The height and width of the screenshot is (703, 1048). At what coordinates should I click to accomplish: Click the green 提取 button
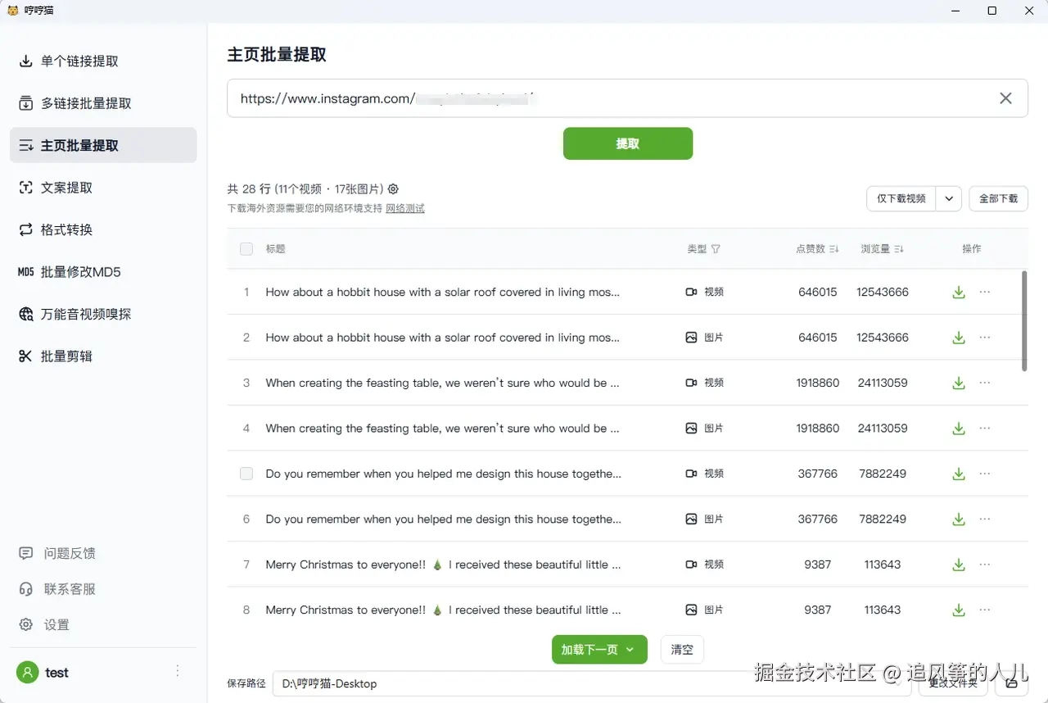tap(628, 143)
